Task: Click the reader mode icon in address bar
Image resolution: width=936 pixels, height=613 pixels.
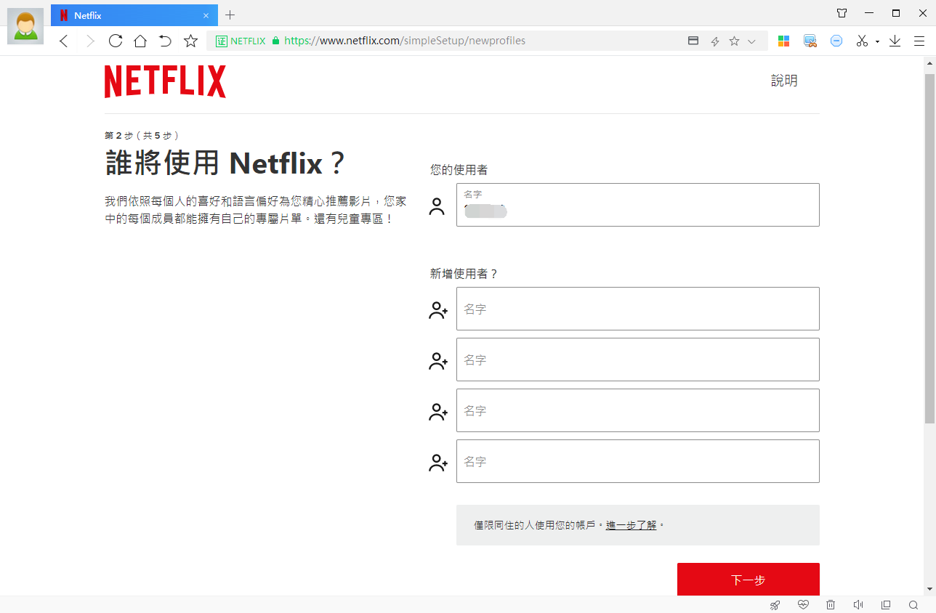Action: (x=693, y=41)
